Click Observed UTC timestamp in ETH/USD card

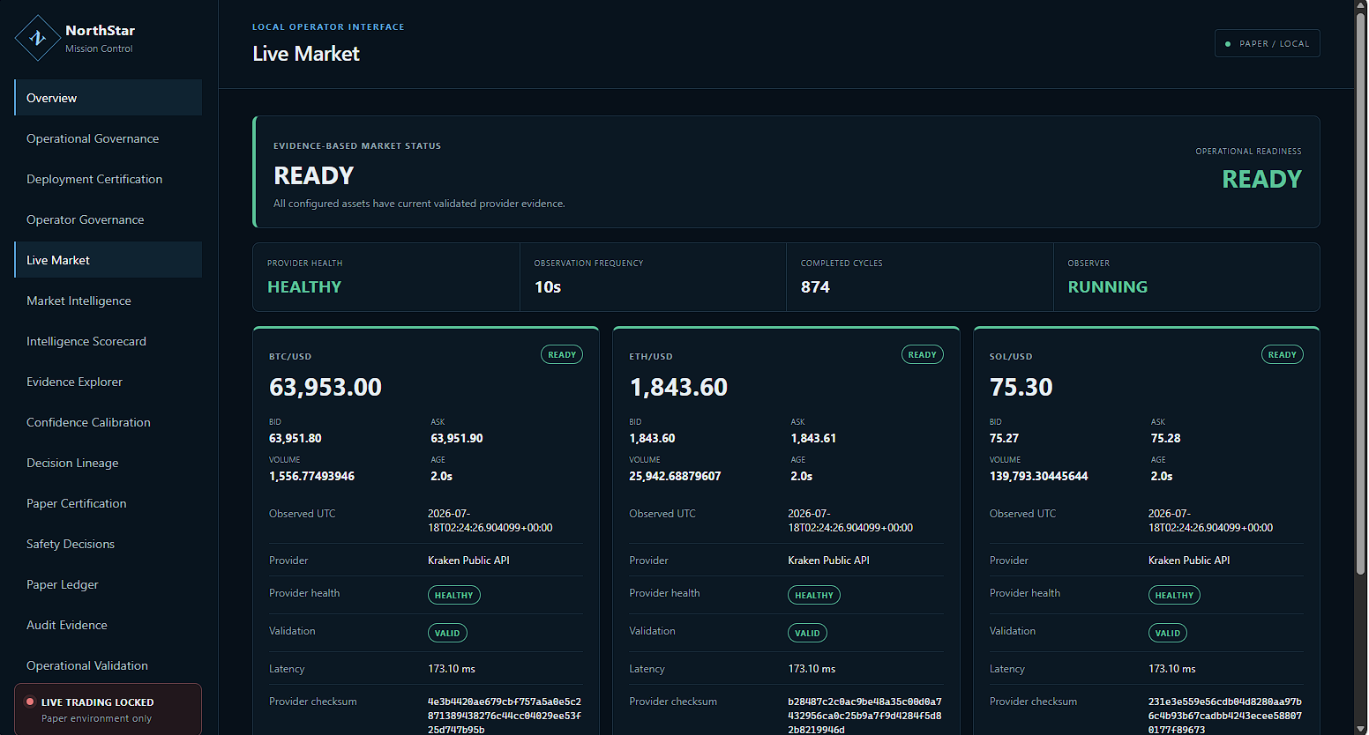(850, 521)
